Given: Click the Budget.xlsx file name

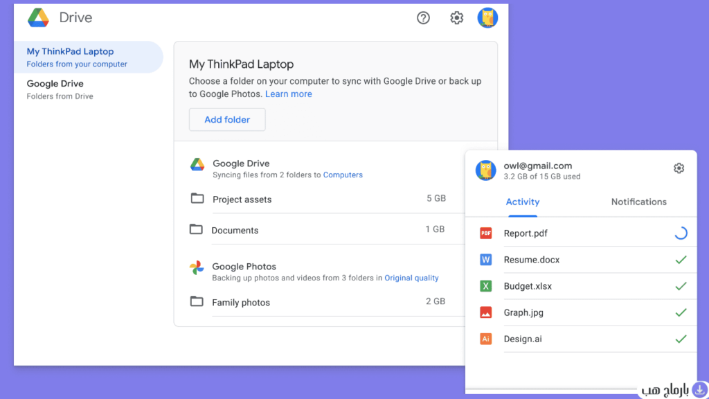Looking at the screenshot, I should pos(528,286).
